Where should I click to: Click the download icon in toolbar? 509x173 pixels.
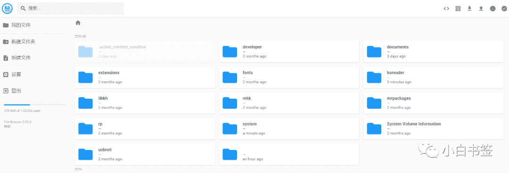(x=469, y=9)
